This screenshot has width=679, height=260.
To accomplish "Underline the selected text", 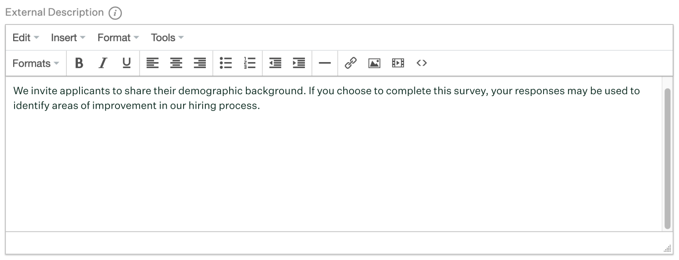I will pos(127,63).
